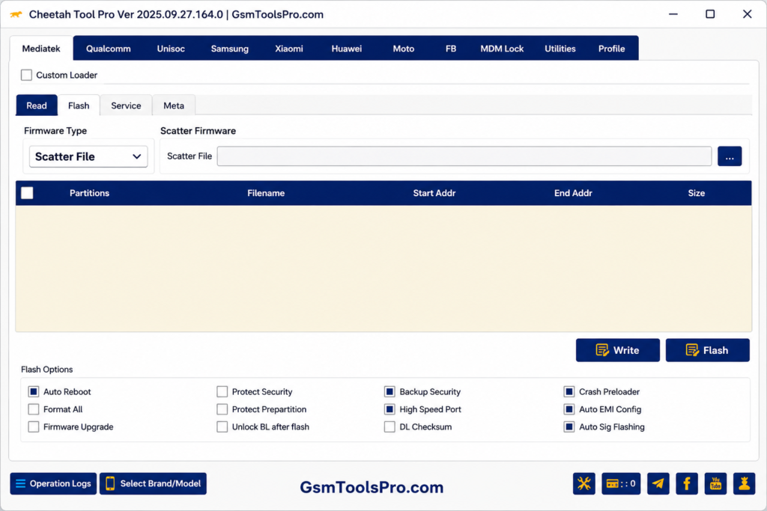Switch to the Mediatek tab

41,49
